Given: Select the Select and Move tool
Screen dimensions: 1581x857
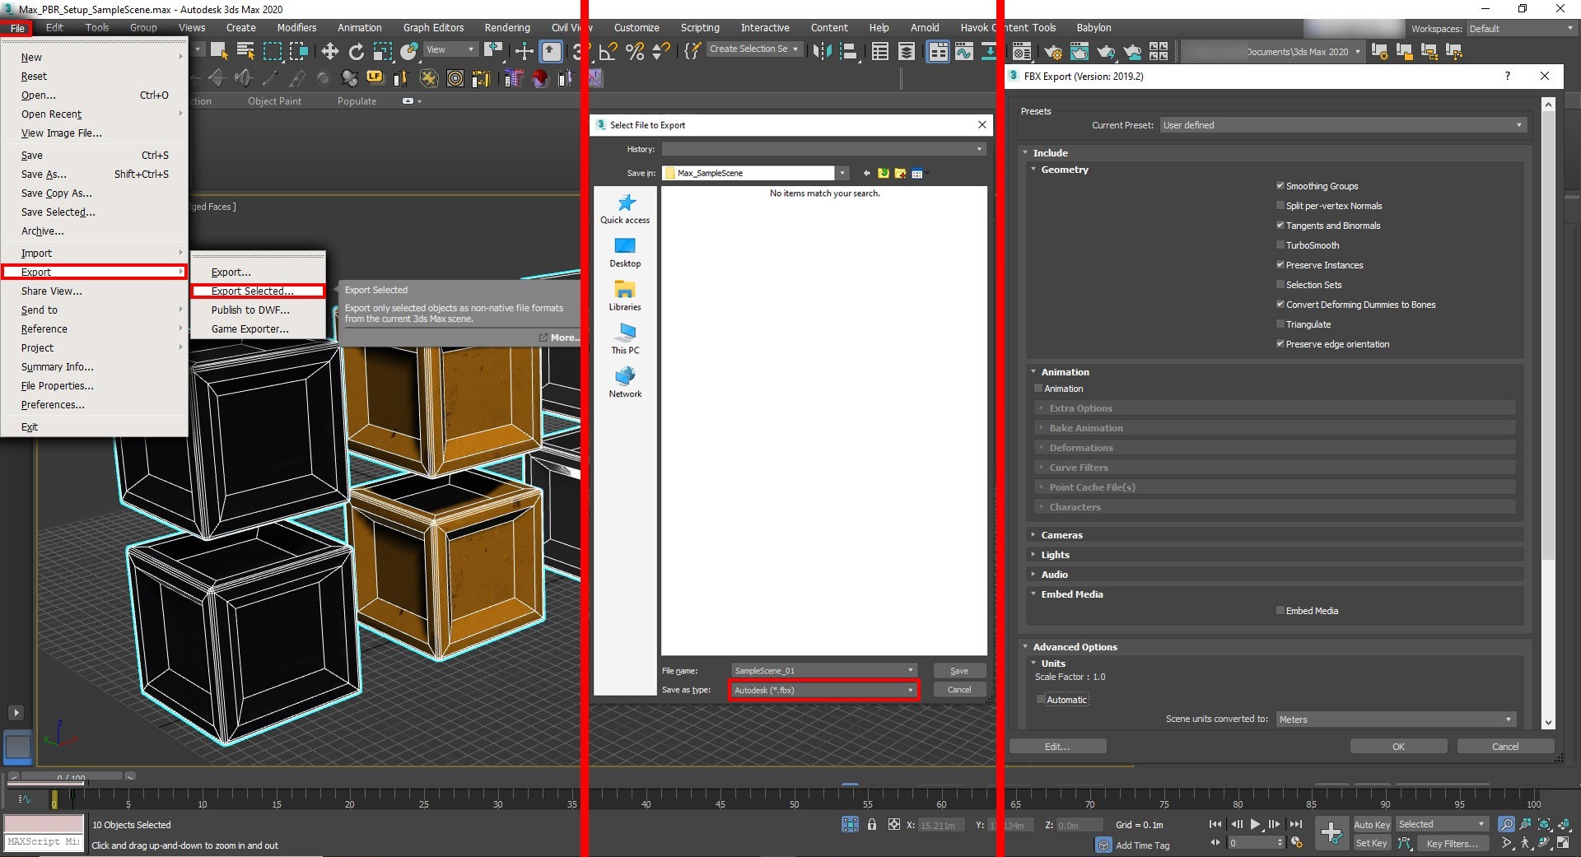Looking at the screenshot, I should [330, 51].
